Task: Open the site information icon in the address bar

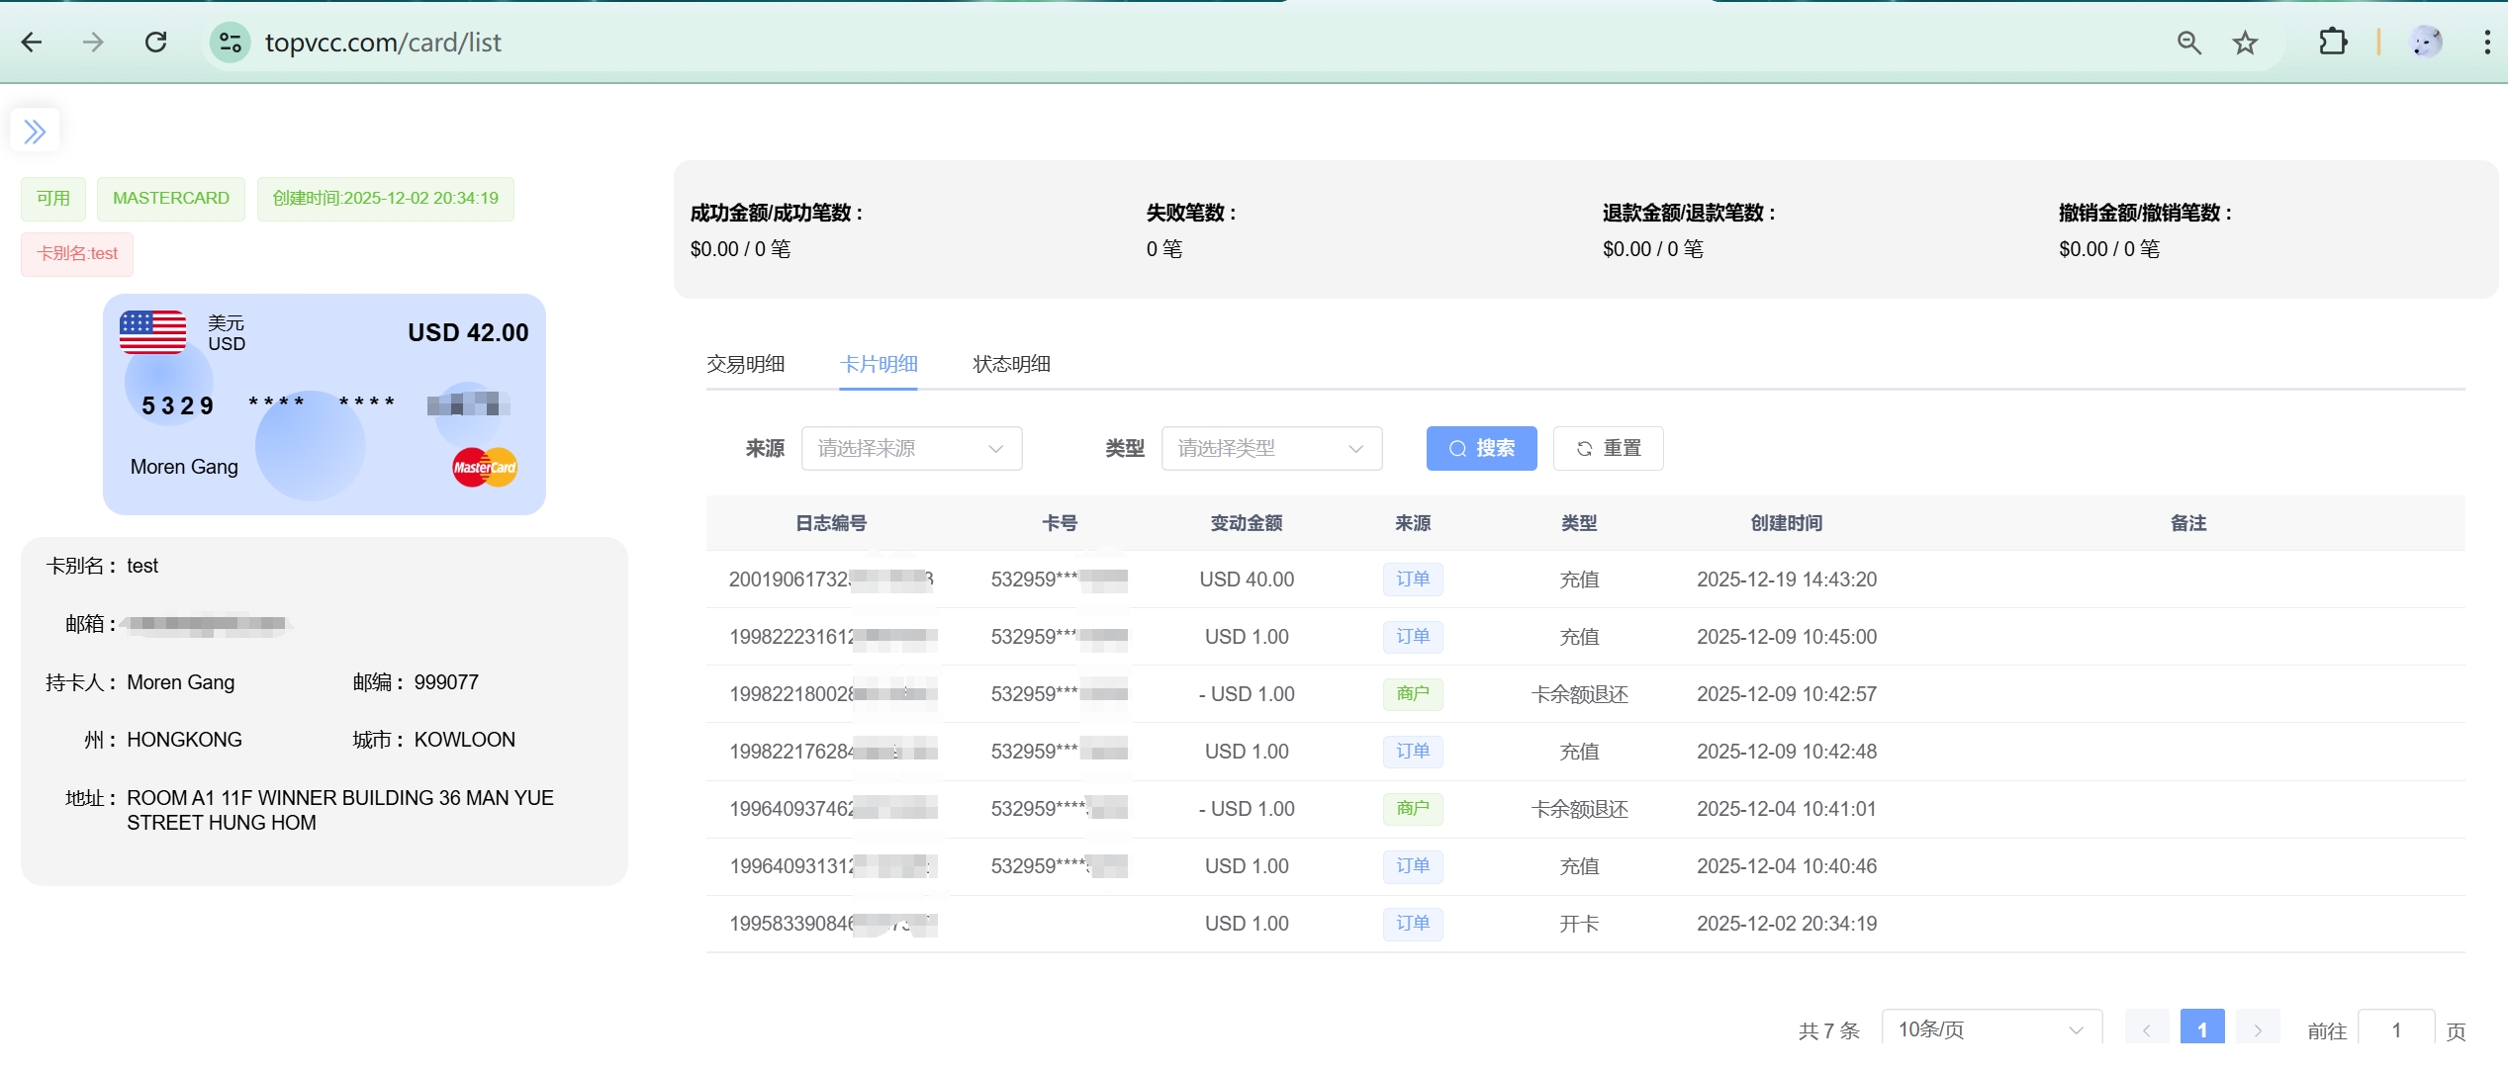Action: (231, 43)
